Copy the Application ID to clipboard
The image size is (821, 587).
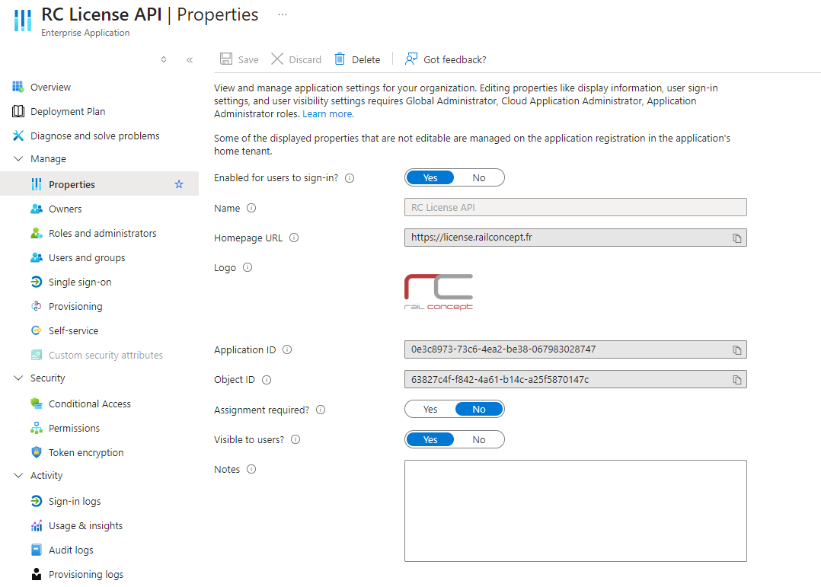(x=736, y=350)
